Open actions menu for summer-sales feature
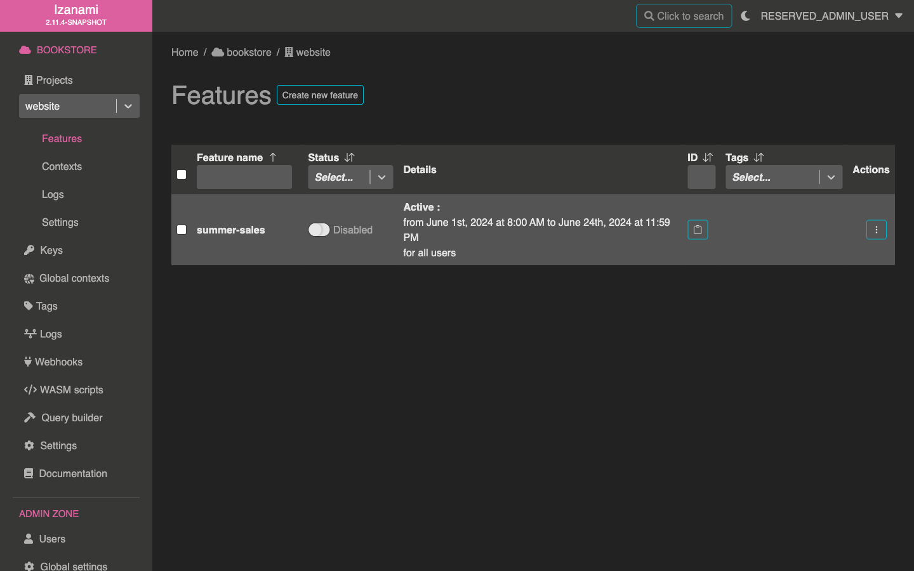This screenshot has width=914, height=571. 876,230
